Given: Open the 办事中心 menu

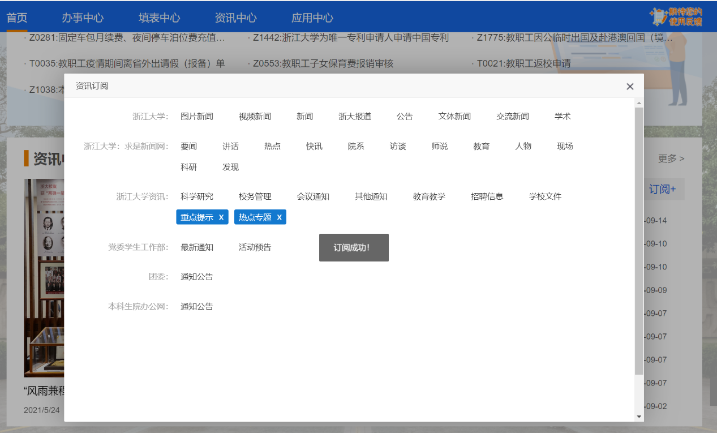Looking at the screenshot, I should click(83, 18).
